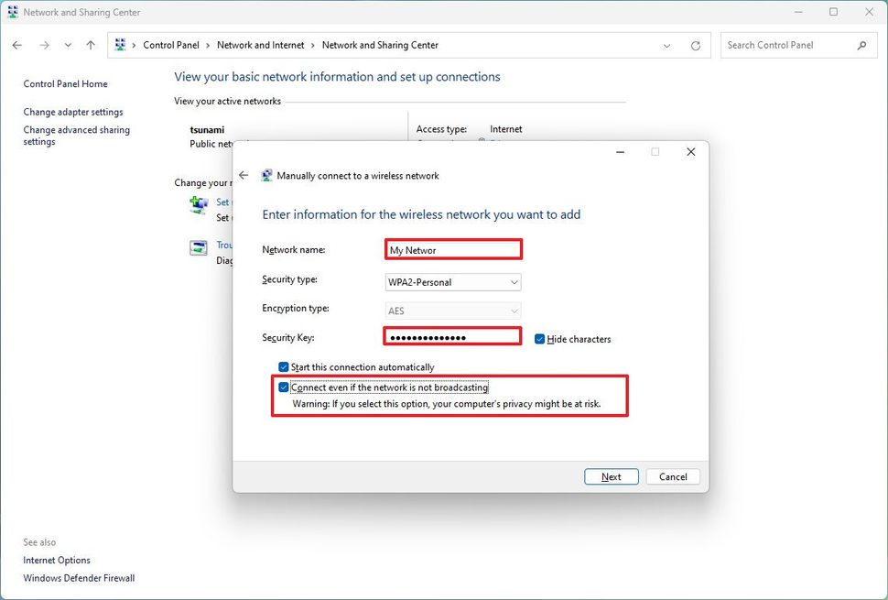This screenshot has width=888, height=600.
Task: Click the Network name input field
Action: click(x=452, y=248)
